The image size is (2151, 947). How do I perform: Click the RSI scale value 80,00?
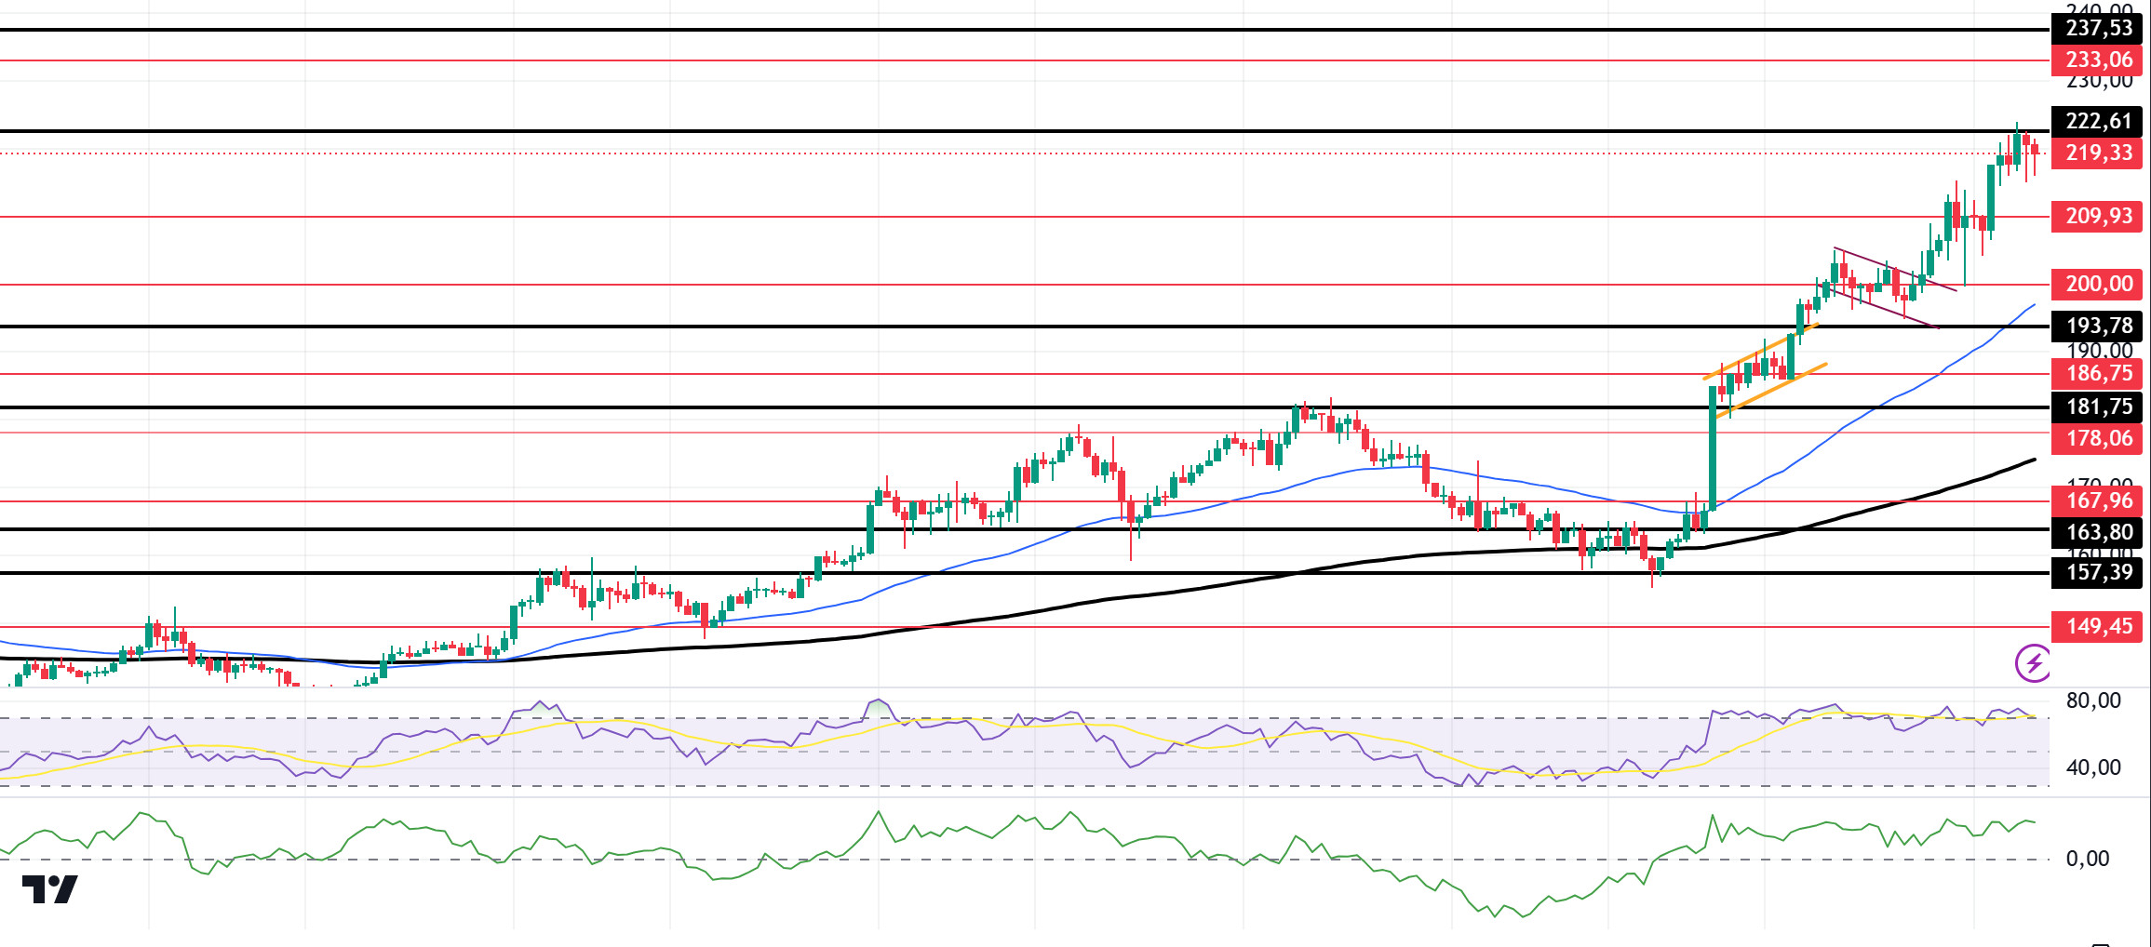(2093, 701)
